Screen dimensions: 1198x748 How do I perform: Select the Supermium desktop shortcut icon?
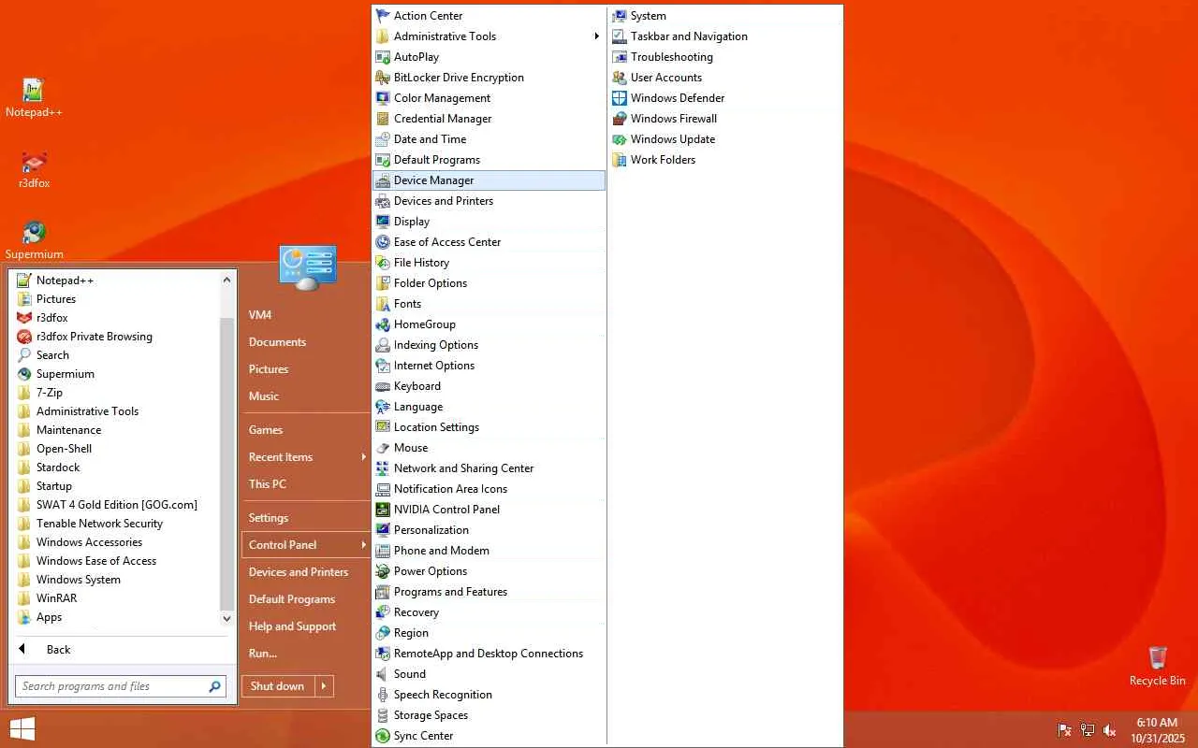coord(34,232)
